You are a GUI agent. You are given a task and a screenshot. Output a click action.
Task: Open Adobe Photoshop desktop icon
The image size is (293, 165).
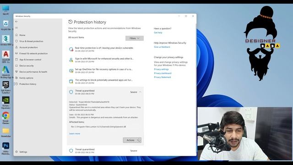click(x=6, y=148)
